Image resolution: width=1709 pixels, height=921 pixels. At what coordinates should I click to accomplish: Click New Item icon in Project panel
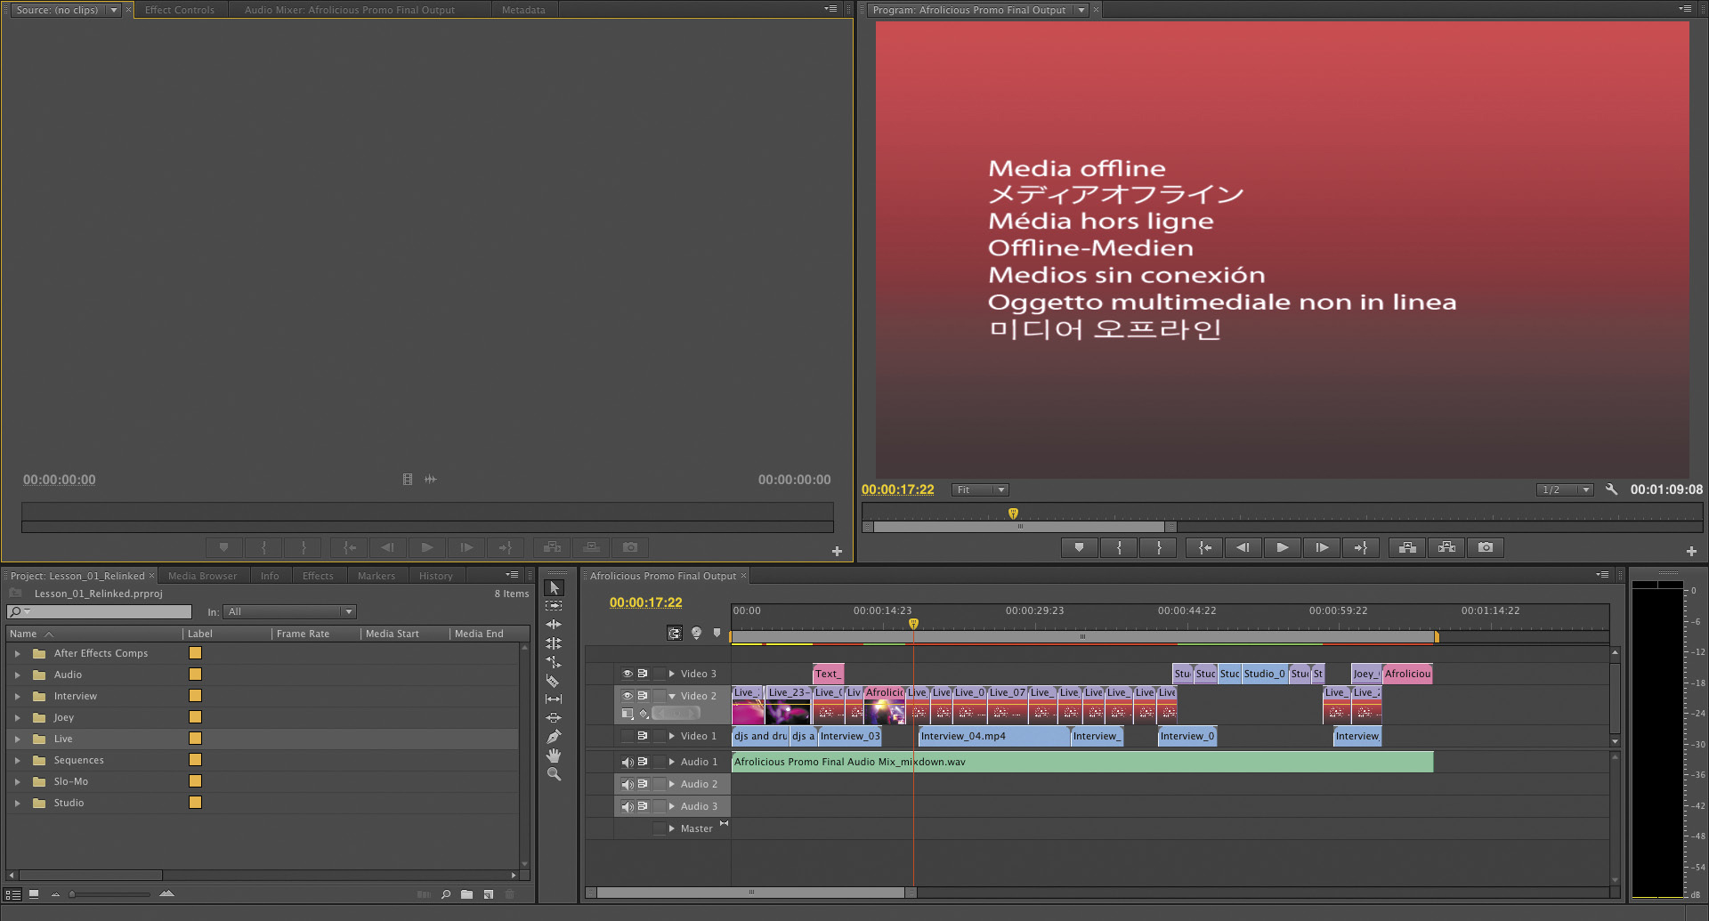point(489,894)
